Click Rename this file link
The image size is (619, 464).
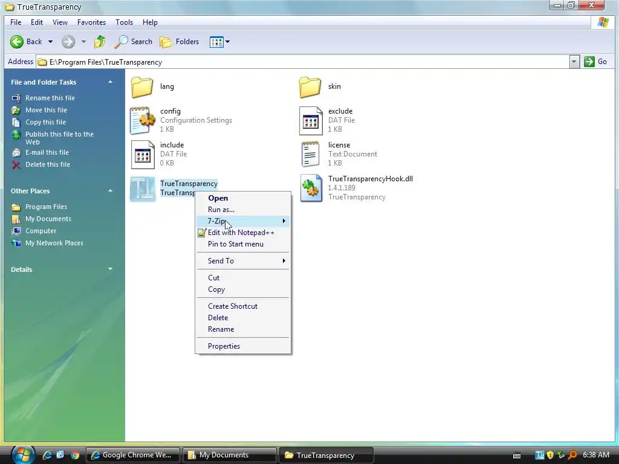point(50,98)
